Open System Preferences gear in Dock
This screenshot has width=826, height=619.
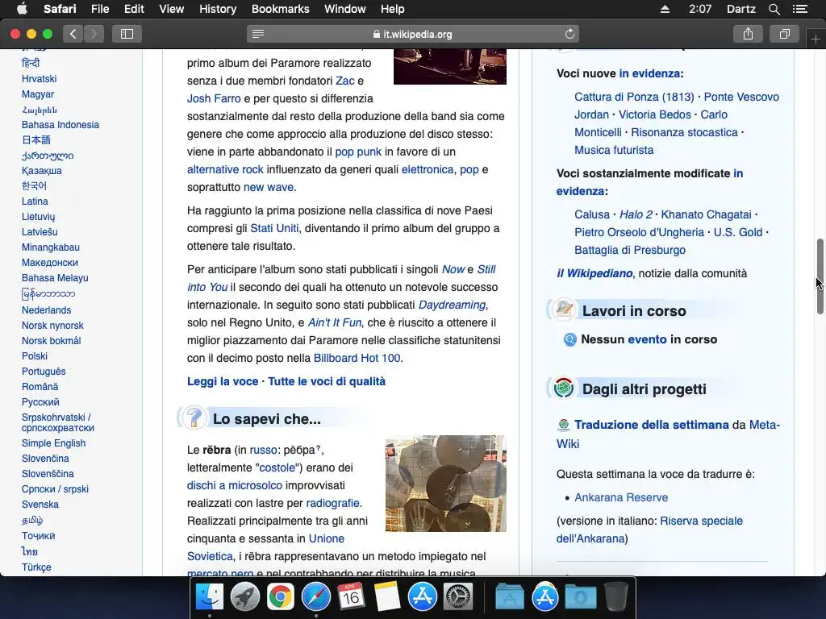(x=457, y=597)
